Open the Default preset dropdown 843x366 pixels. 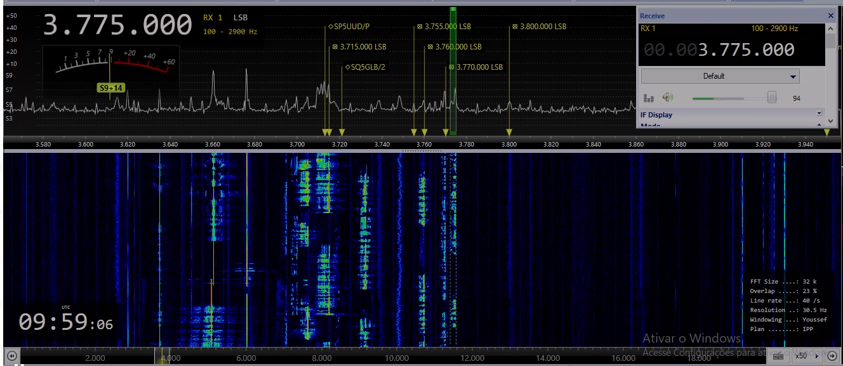pos(720,76)
